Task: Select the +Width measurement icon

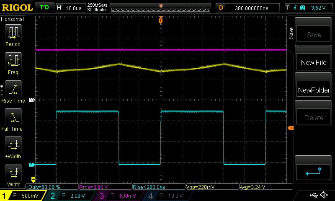Action: (x=13, y=147)
